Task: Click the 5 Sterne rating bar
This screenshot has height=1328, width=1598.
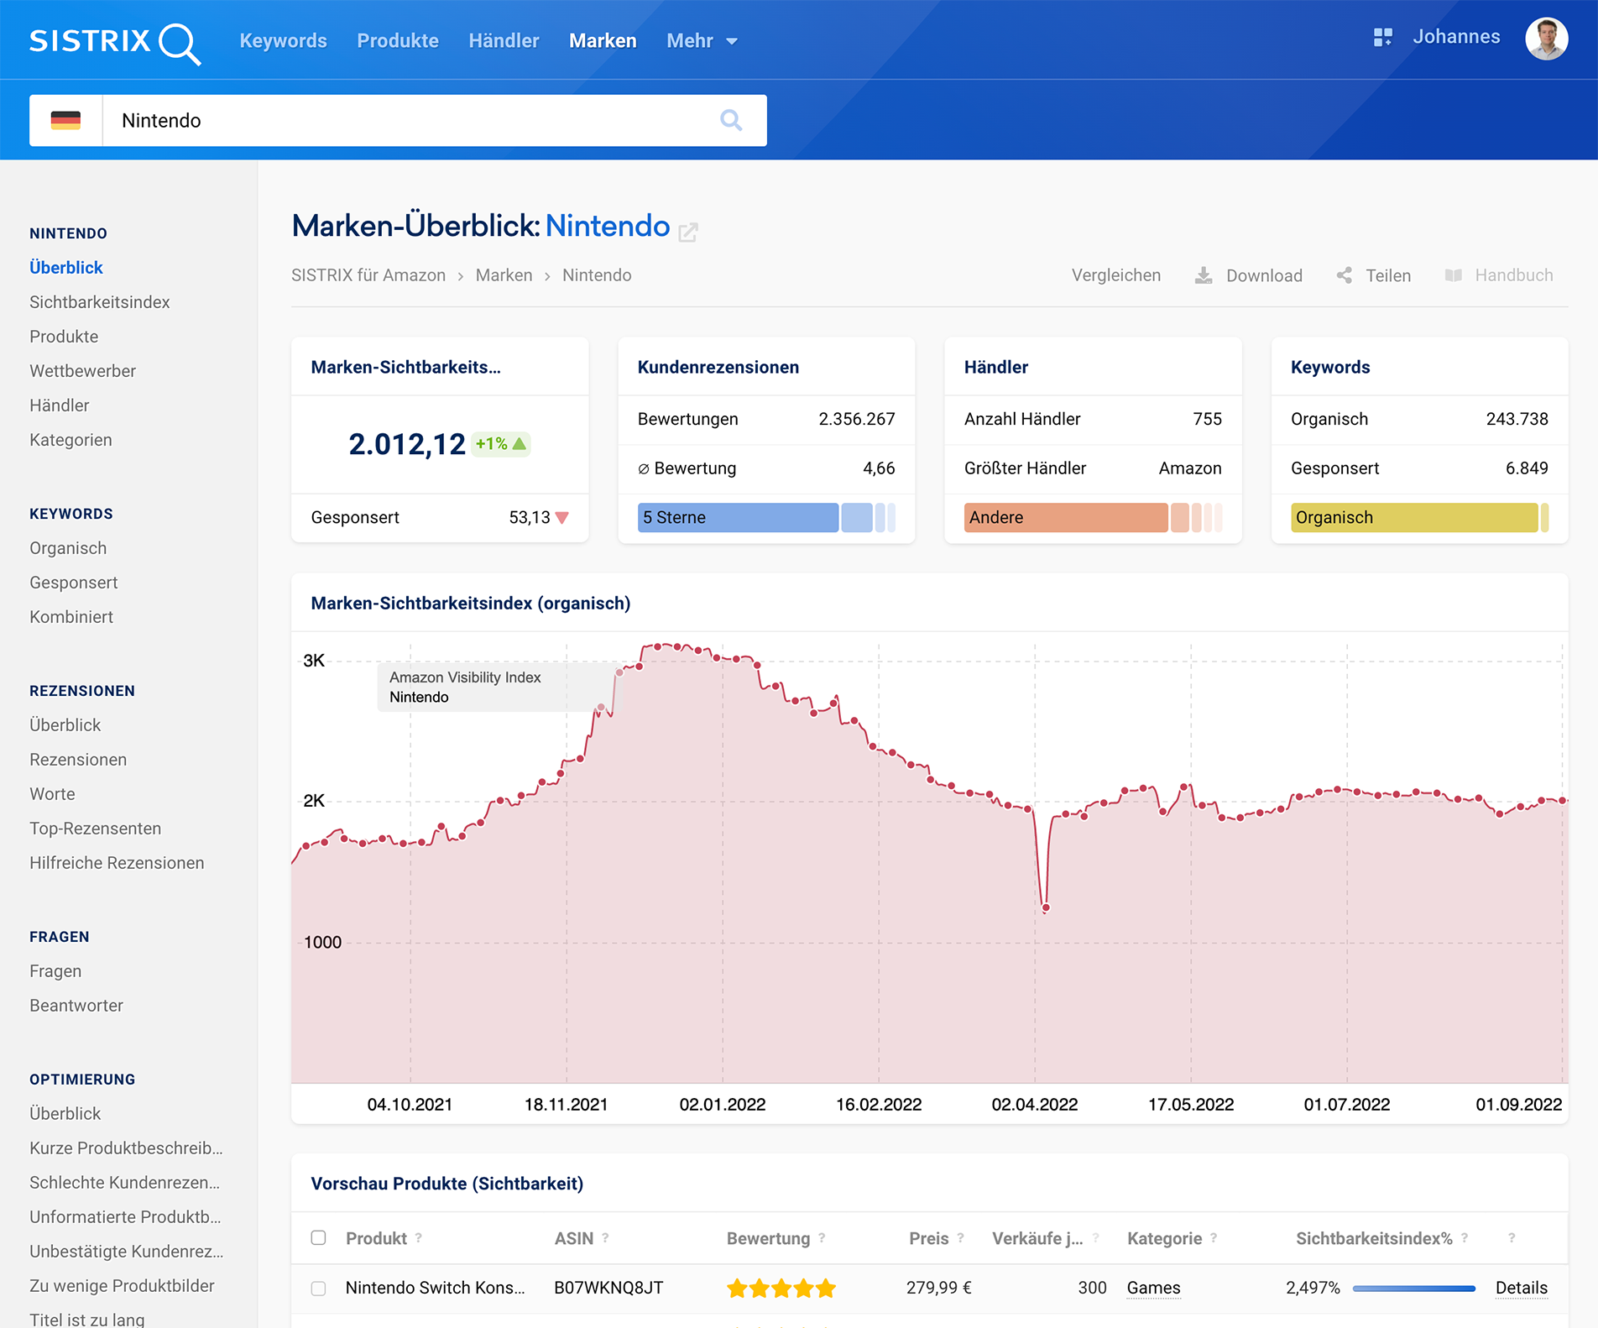Action: pos(737,518)
